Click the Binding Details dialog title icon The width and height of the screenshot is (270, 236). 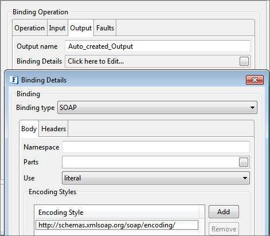(14, 80)
